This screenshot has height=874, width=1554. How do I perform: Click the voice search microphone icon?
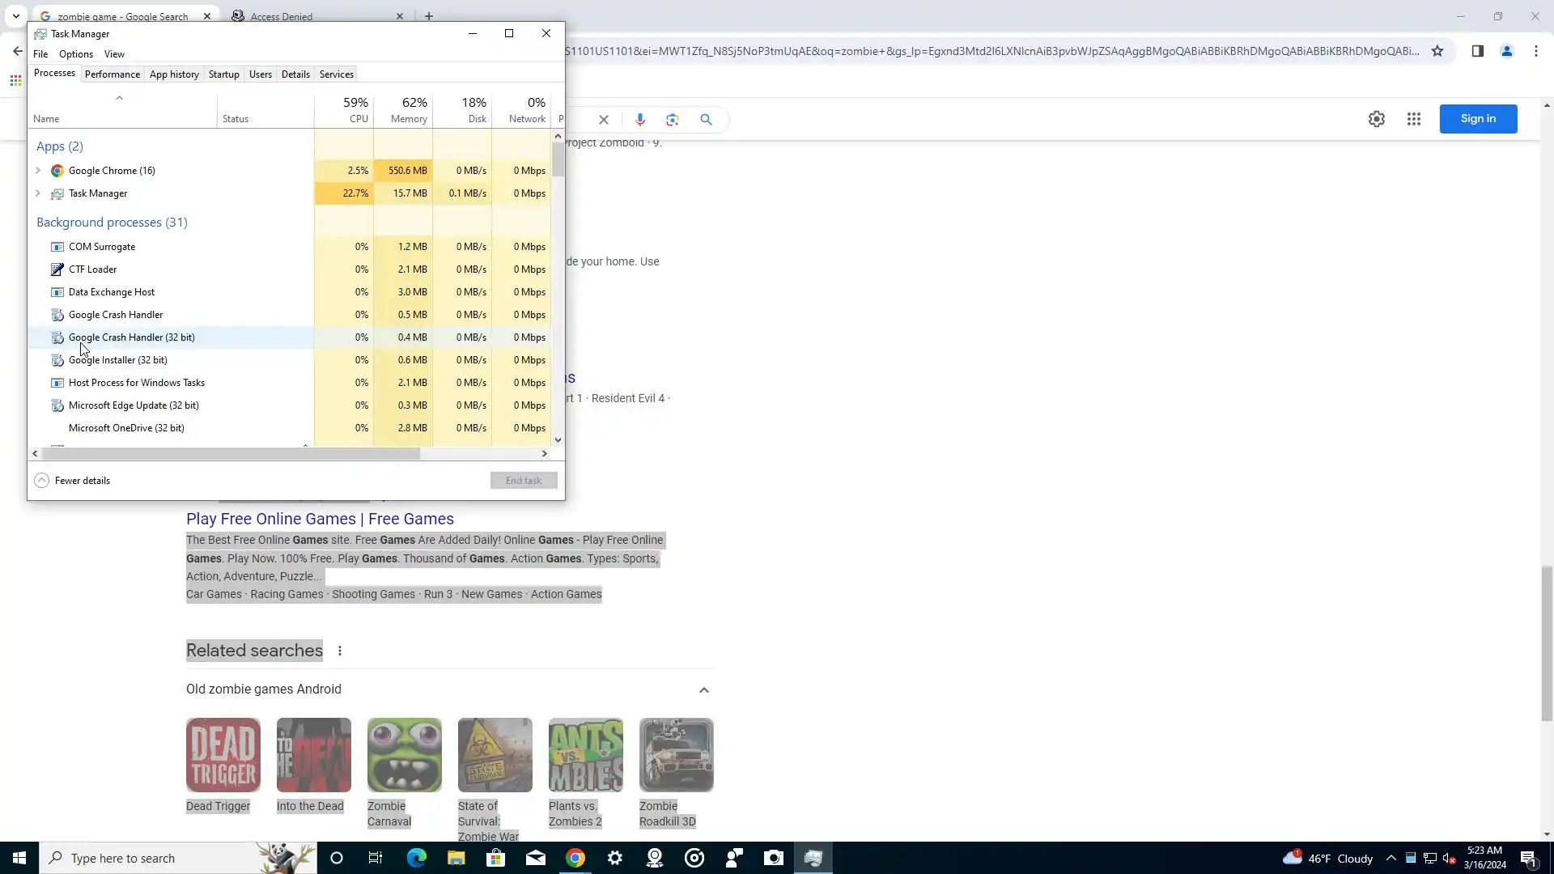click(639, 120)
